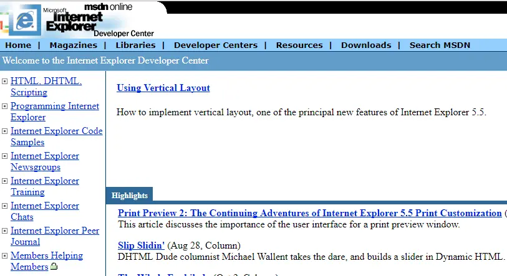Follow the Programming Internet Explorer link

click(55, 112)
